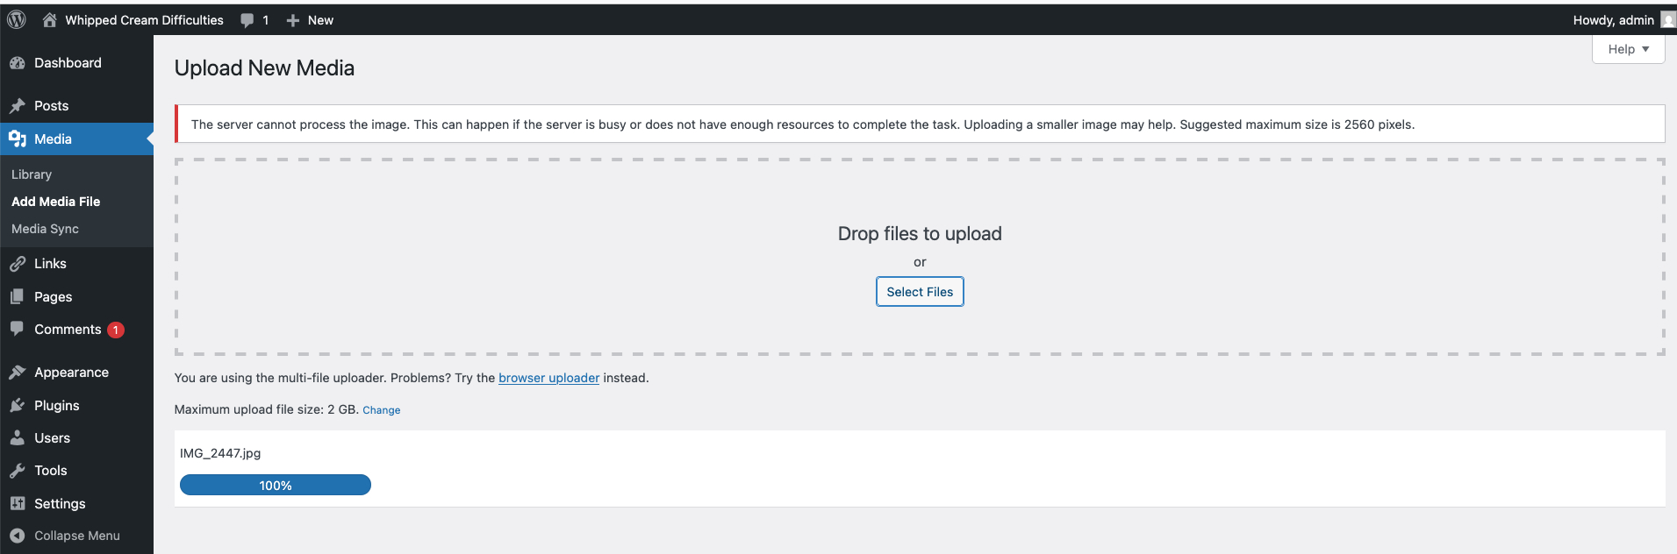Screen dimensions: 1677x554
Task: Click the Appearance paintbrush icon
Action: pos(18,373)
